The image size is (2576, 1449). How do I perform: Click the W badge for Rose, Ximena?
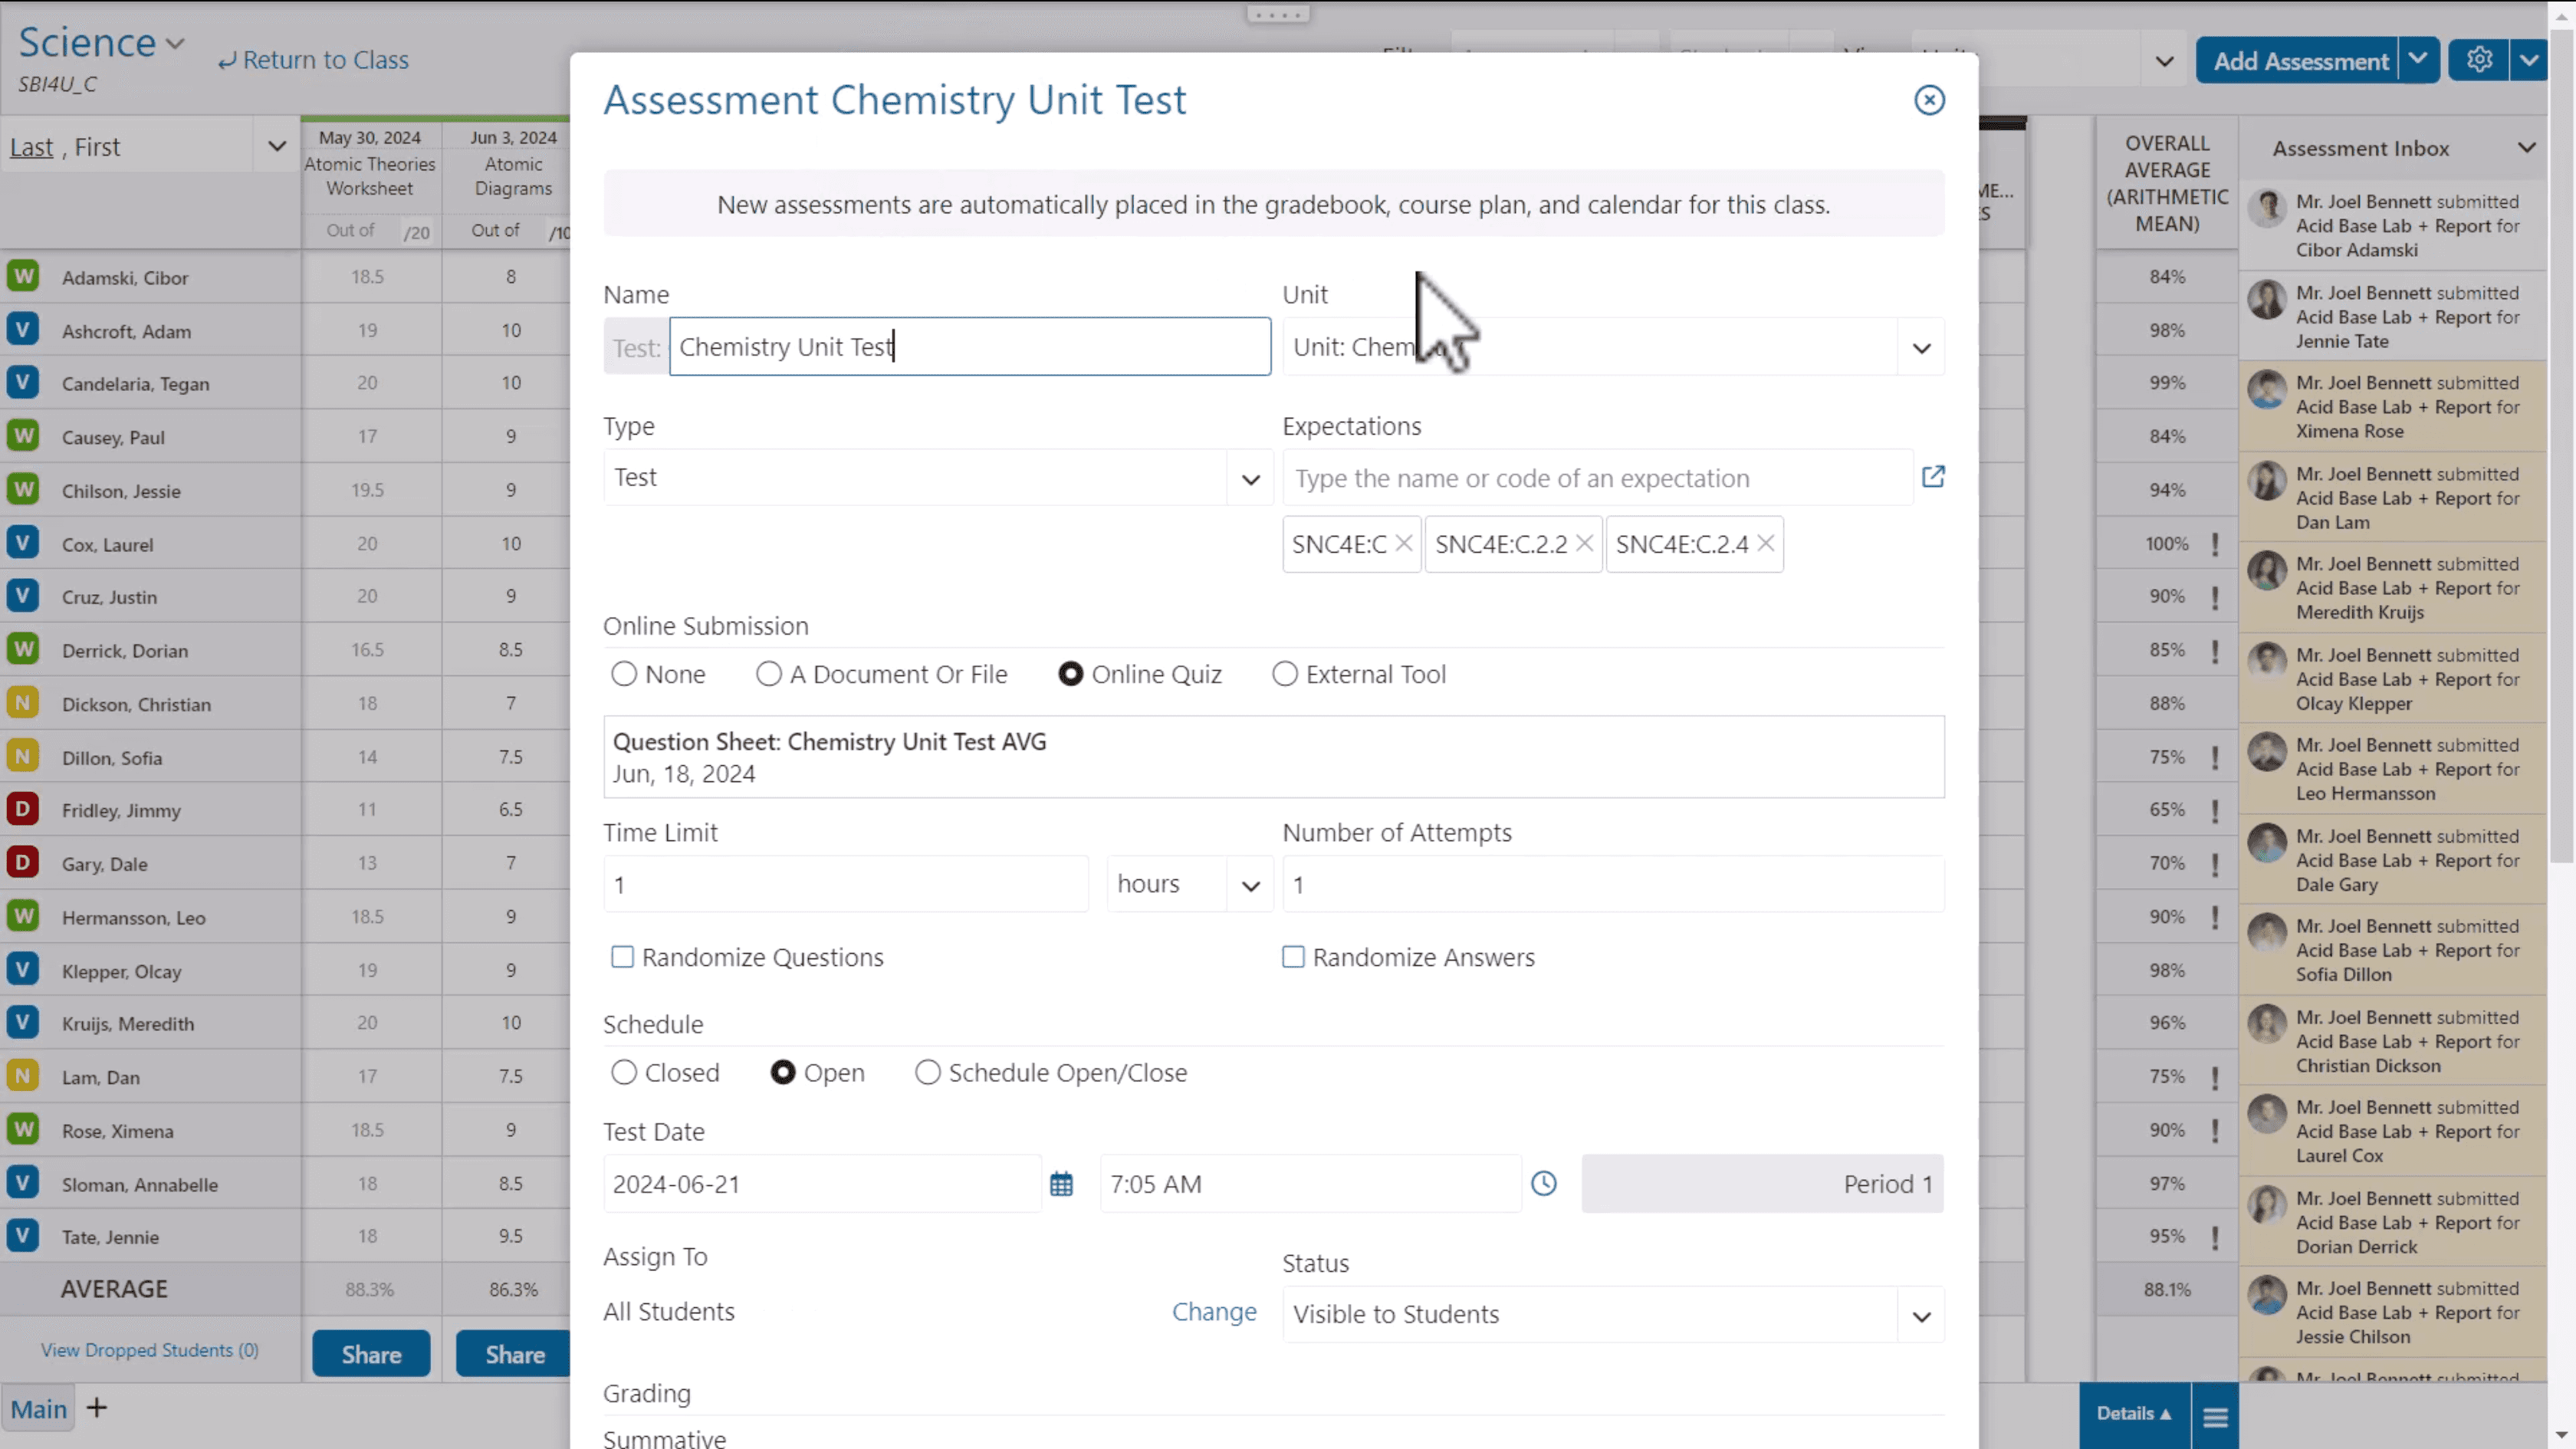(x=22, y=1129)
